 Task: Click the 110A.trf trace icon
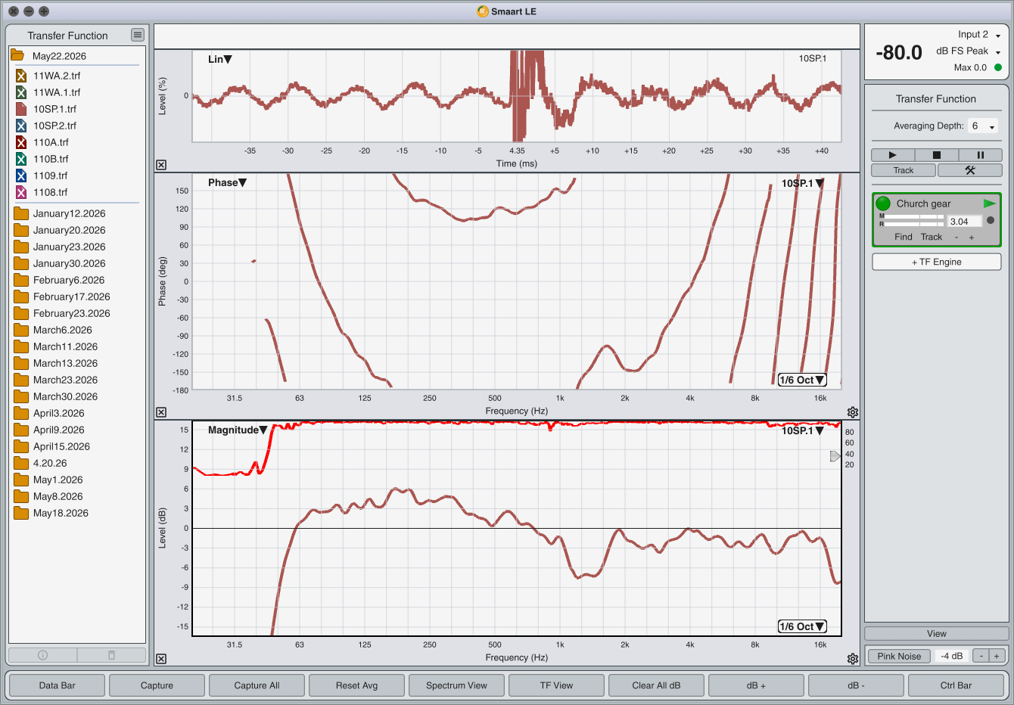tap(21, 142)
